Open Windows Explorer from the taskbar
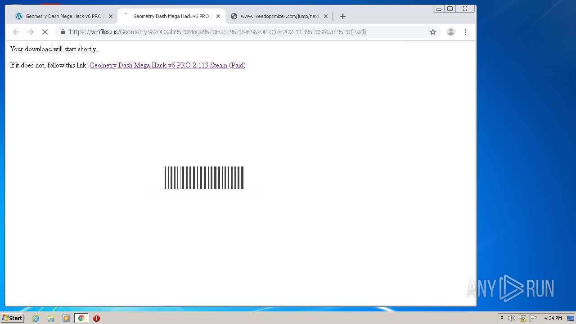The width and height of the screenshot is (576, 324). [x=51, y=318]
